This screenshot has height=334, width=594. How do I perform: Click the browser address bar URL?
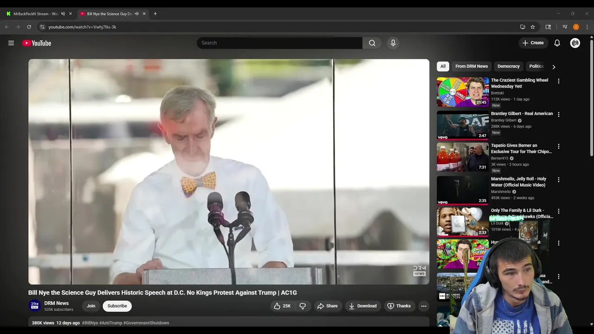click(x=82, y=27)
